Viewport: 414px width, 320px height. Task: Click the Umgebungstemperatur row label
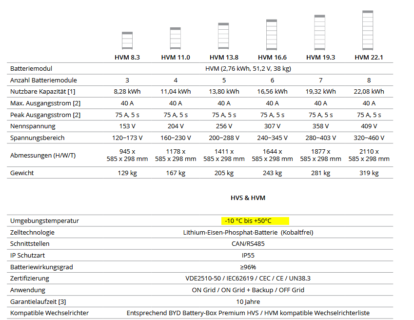[44, 221]
